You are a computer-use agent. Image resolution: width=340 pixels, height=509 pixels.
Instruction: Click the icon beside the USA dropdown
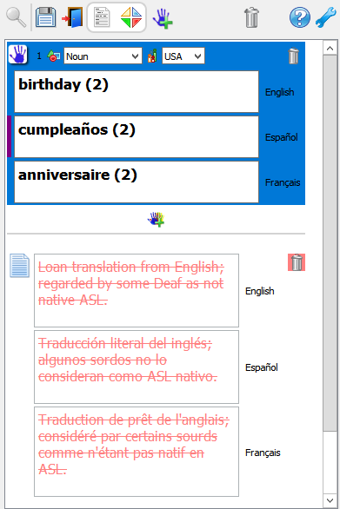[152, 56]
